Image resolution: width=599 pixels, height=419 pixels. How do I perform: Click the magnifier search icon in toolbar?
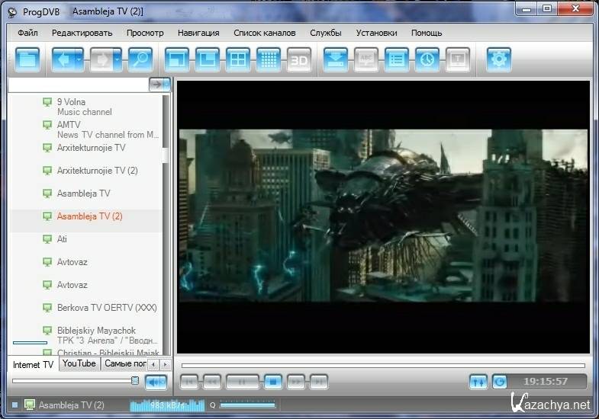click(140, 59)
